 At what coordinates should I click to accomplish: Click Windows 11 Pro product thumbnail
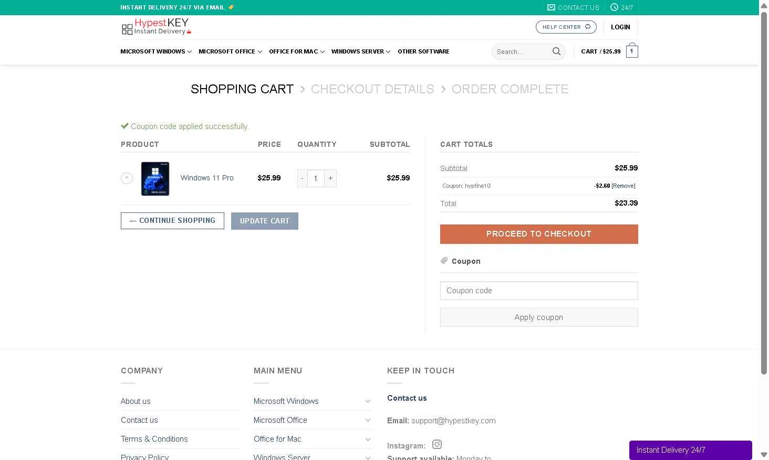[155, 178]
